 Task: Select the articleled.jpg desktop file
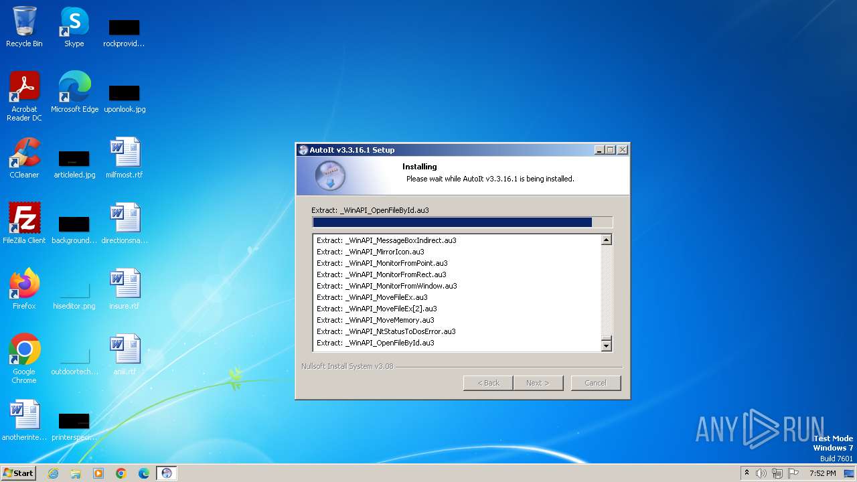tap(74, 163)
